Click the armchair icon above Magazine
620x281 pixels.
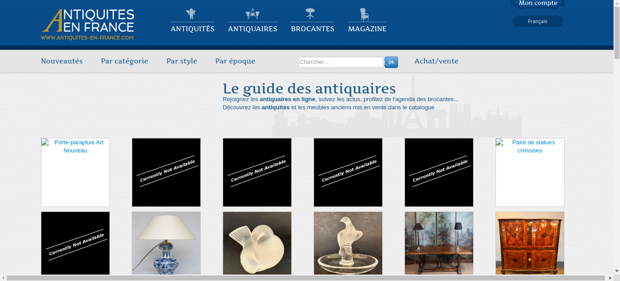pyautogui.click(x=364, y=15)
